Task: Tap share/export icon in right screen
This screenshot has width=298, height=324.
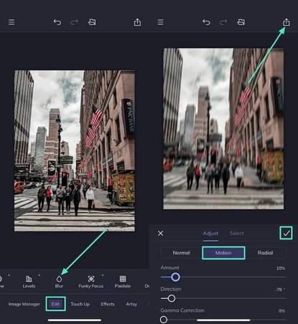Action: 287,22
